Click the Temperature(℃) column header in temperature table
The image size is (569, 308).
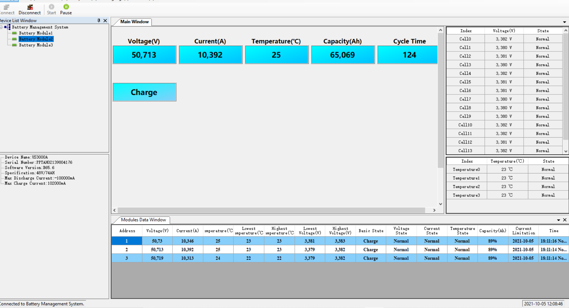pos(507,161)
